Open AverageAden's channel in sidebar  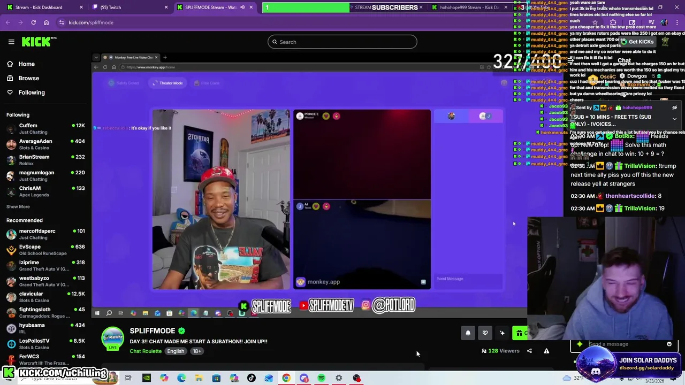[45, 144]
